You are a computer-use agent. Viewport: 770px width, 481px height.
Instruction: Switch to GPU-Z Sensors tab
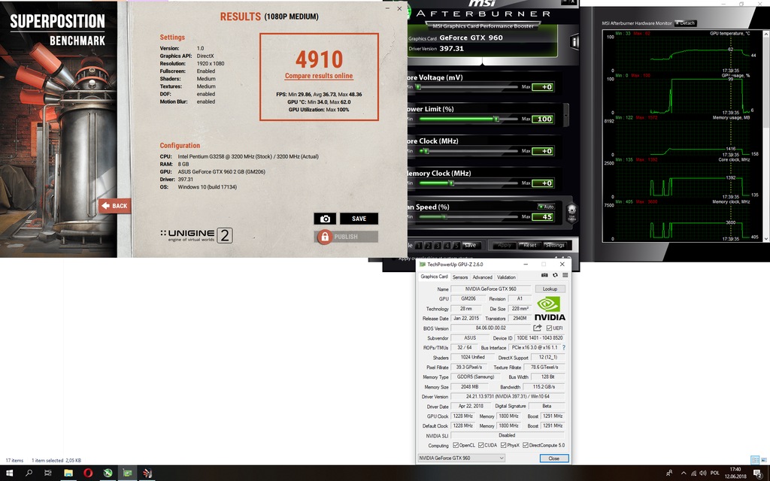tap(460, 277)
